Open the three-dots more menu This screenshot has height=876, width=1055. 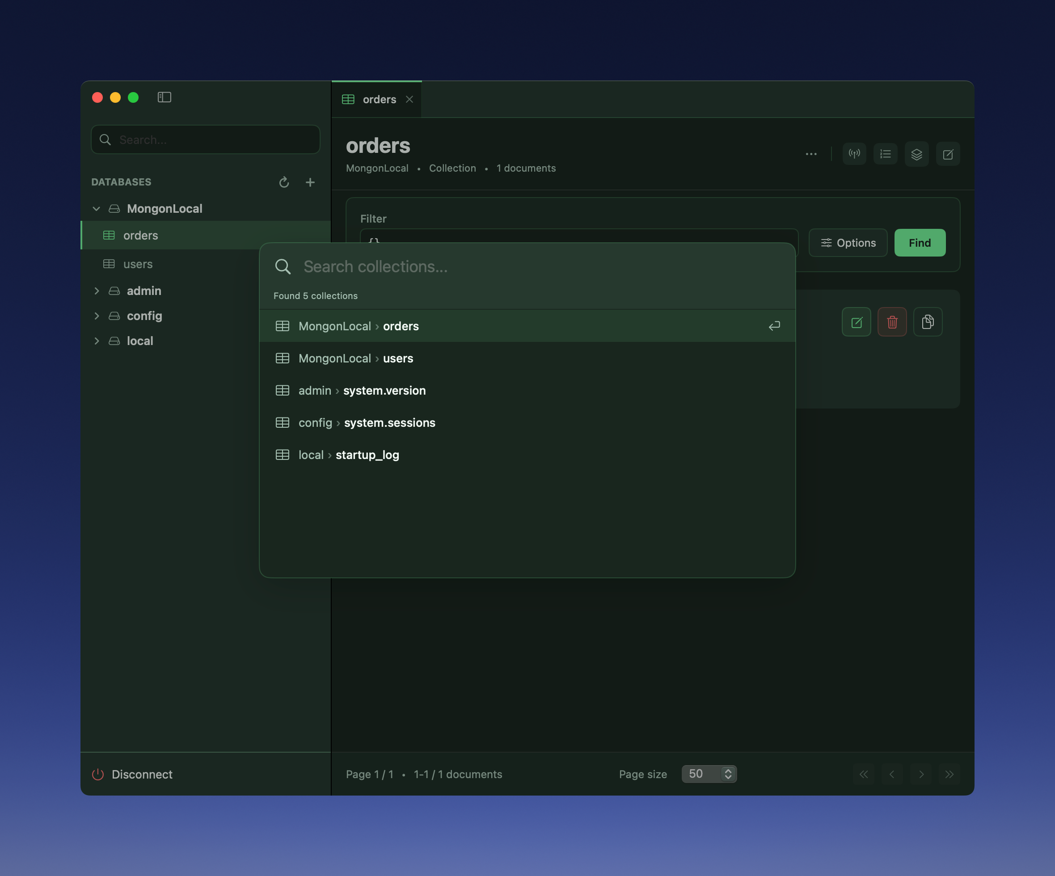(x=811, y=154)
